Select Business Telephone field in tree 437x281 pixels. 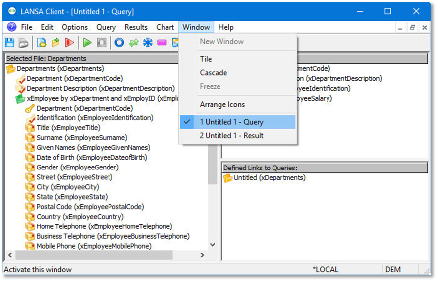(x=113, y=236)
